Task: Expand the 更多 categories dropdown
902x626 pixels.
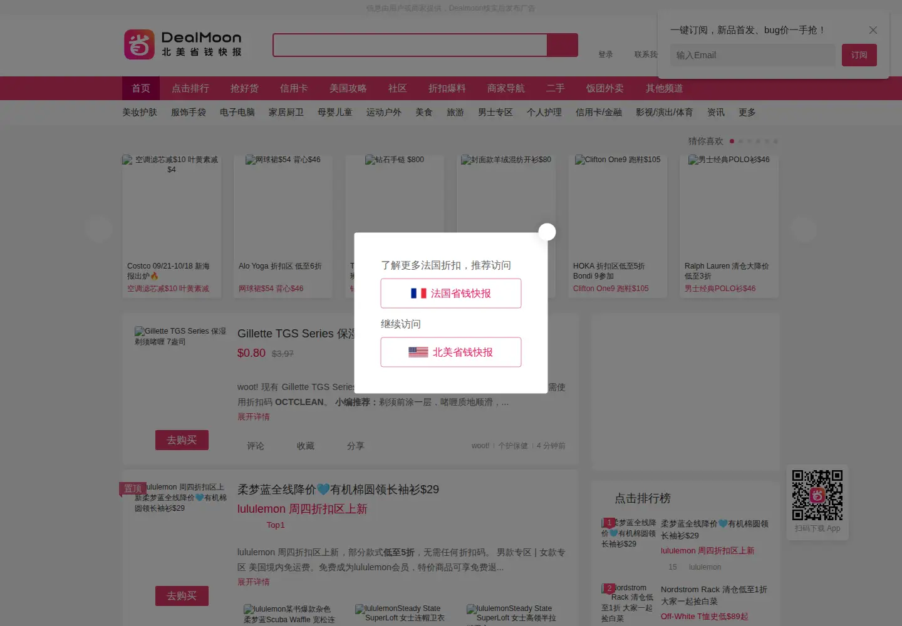Action: [x=747, y=112]
